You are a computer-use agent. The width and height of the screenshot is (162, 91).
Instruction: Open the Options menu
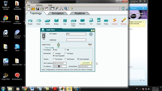tap(39, 5)
